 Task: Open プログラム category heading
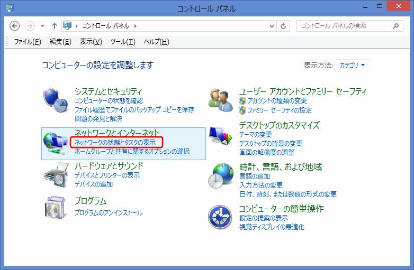pos(91,201)
